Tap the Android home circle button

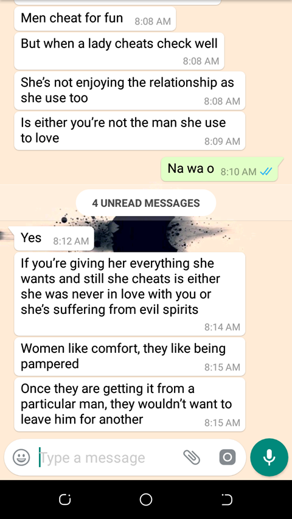[146, 499]
